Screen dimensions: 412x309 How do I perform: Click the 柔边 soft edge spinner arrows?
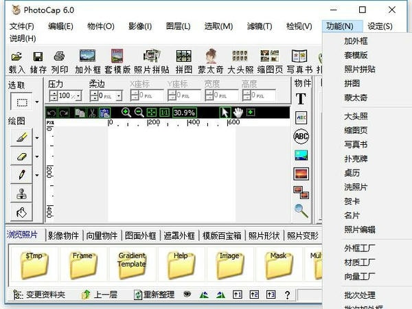pyautogui.click(x=94, y=96)
